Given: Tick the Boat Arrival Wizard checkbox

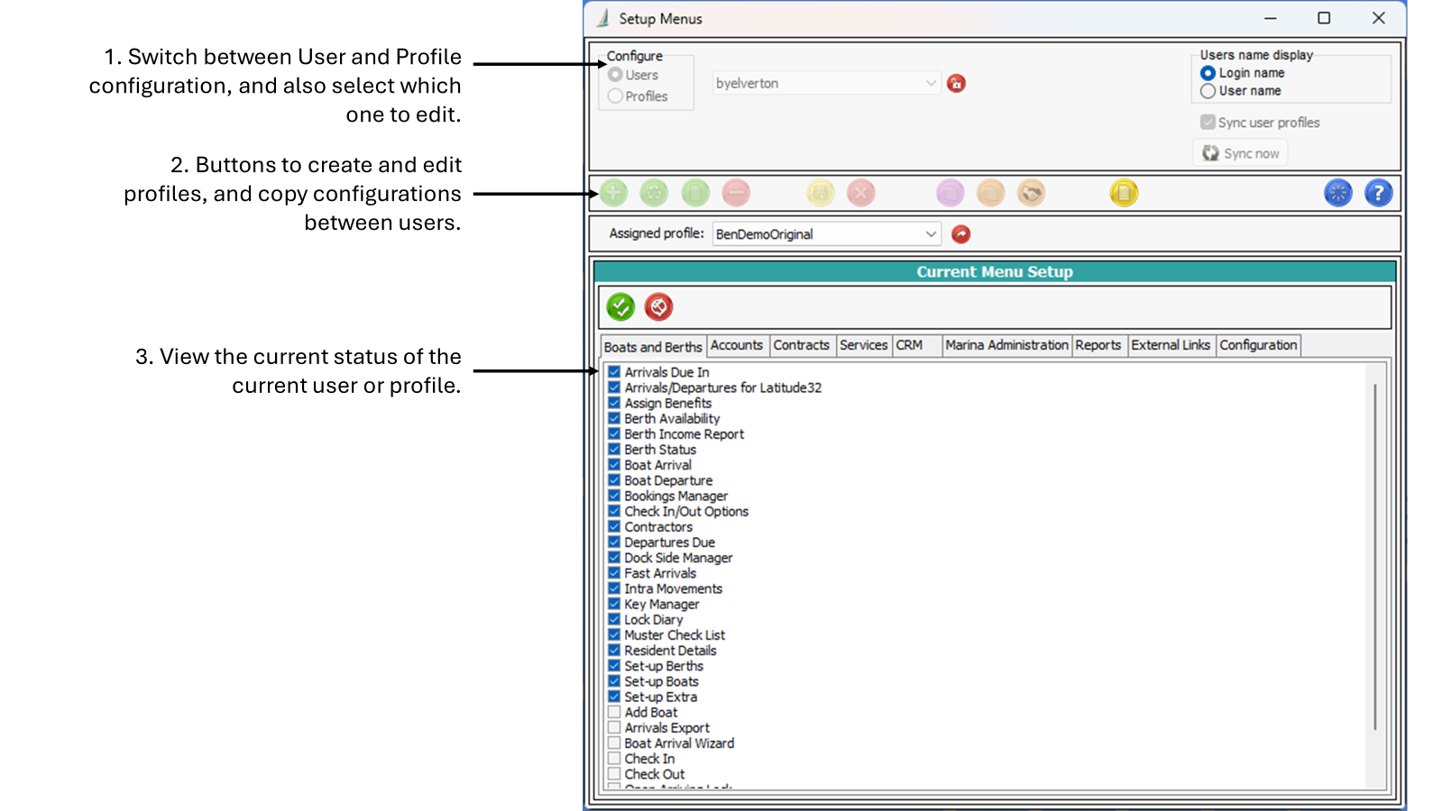Looking at the screenshot, I should tap(614, 743).
